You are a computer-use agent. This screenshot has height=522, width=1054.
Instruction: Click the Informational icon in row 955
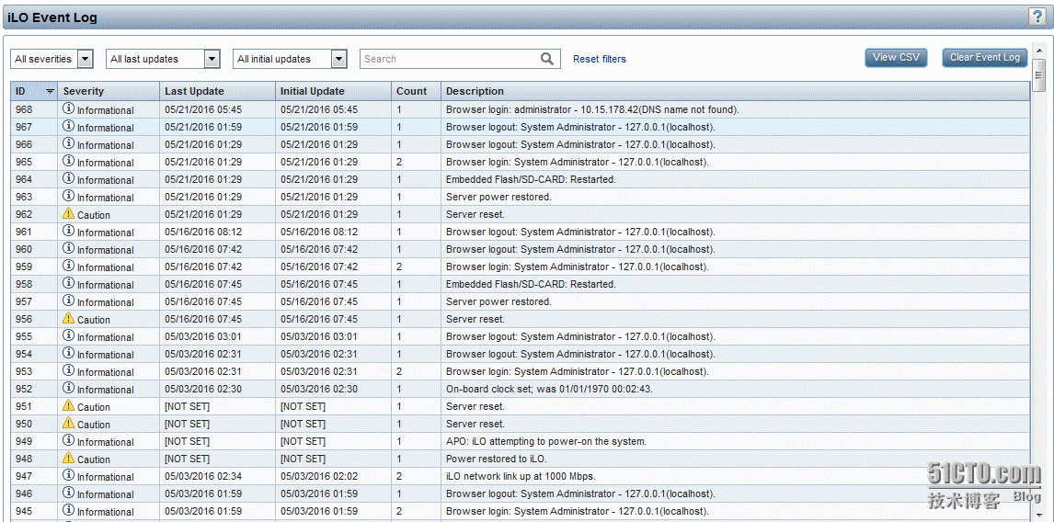69,335
